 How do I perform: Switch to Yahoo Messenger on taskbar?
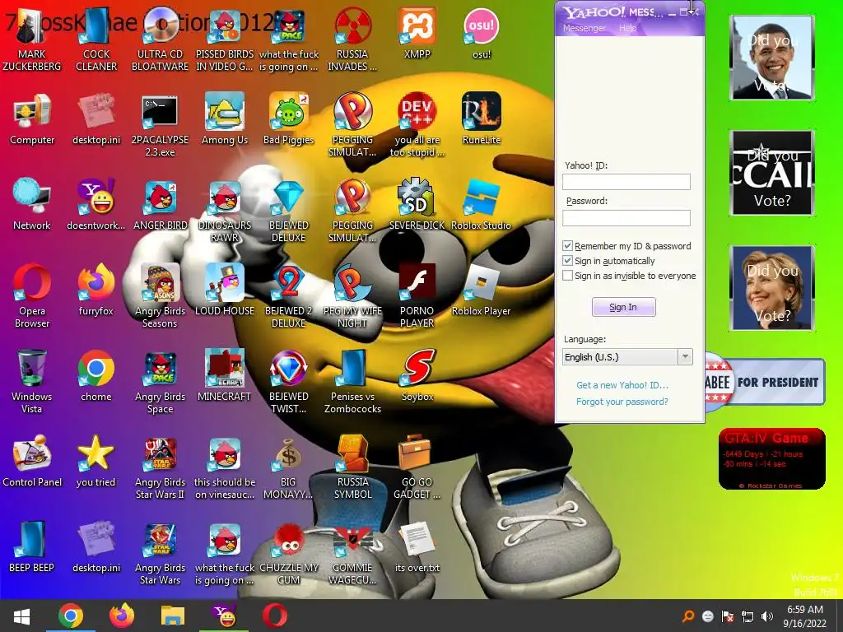(224, 616)
